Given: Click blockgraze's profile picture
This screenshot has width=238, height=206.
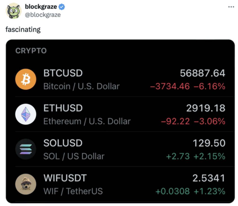Looking at the screenshot, I should 14,11.
